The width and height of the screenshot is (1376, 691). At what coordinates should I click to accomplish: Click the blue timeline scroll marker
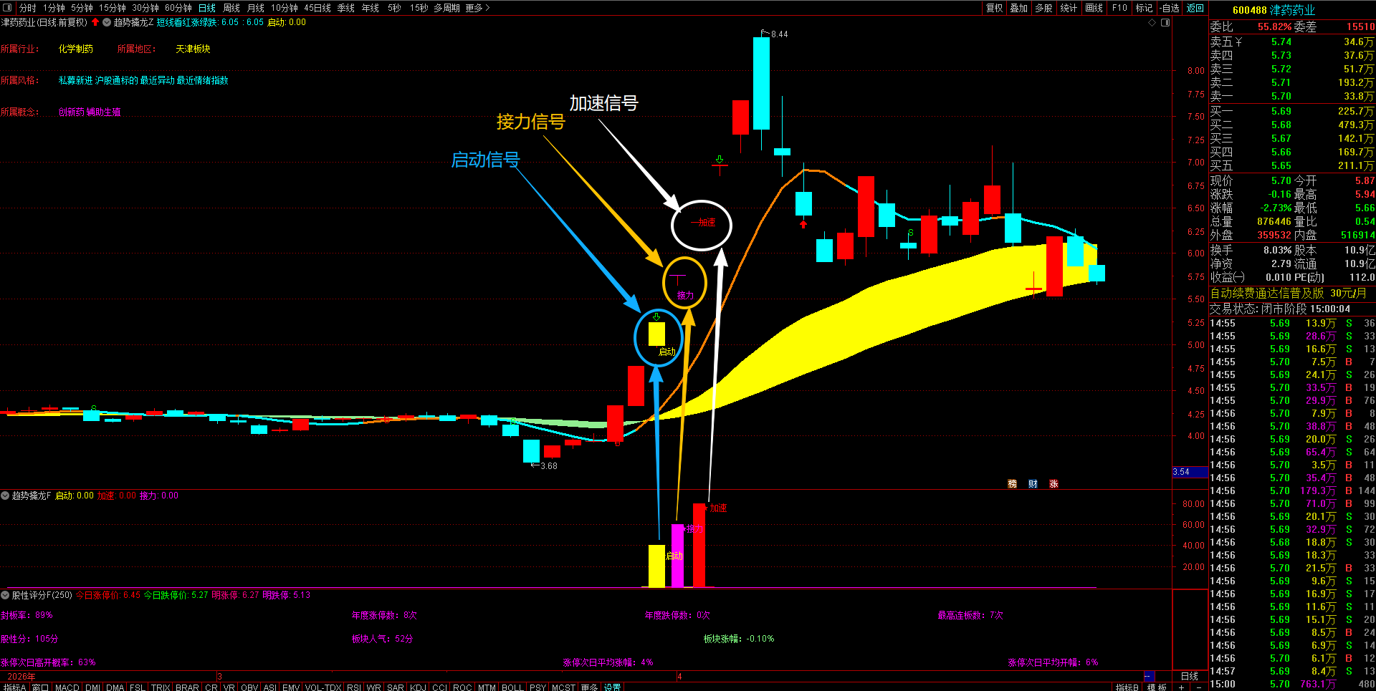click(1149, 676)
